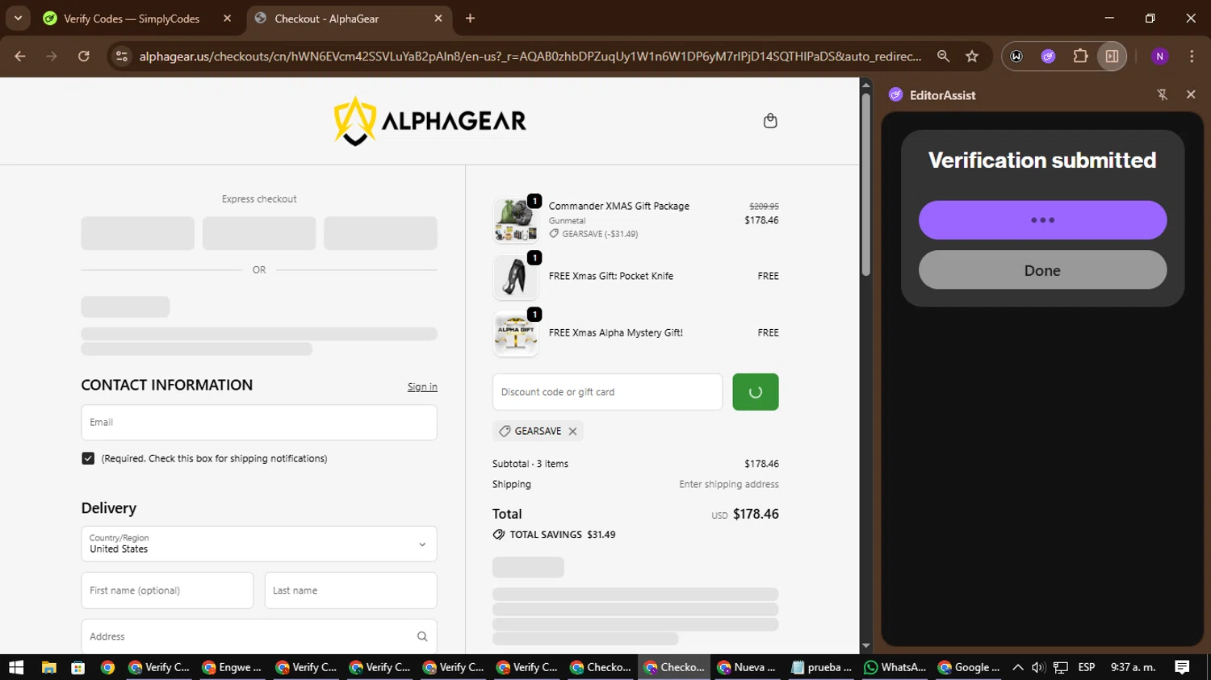Image resolution: width=1211 pixels, height=680 pixels.
Task: Close the EditorAssist side panel
Action: point(1191,94)
